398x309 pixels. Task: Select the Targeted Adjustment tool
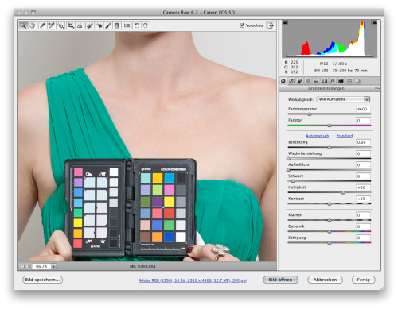coord(60,25)
